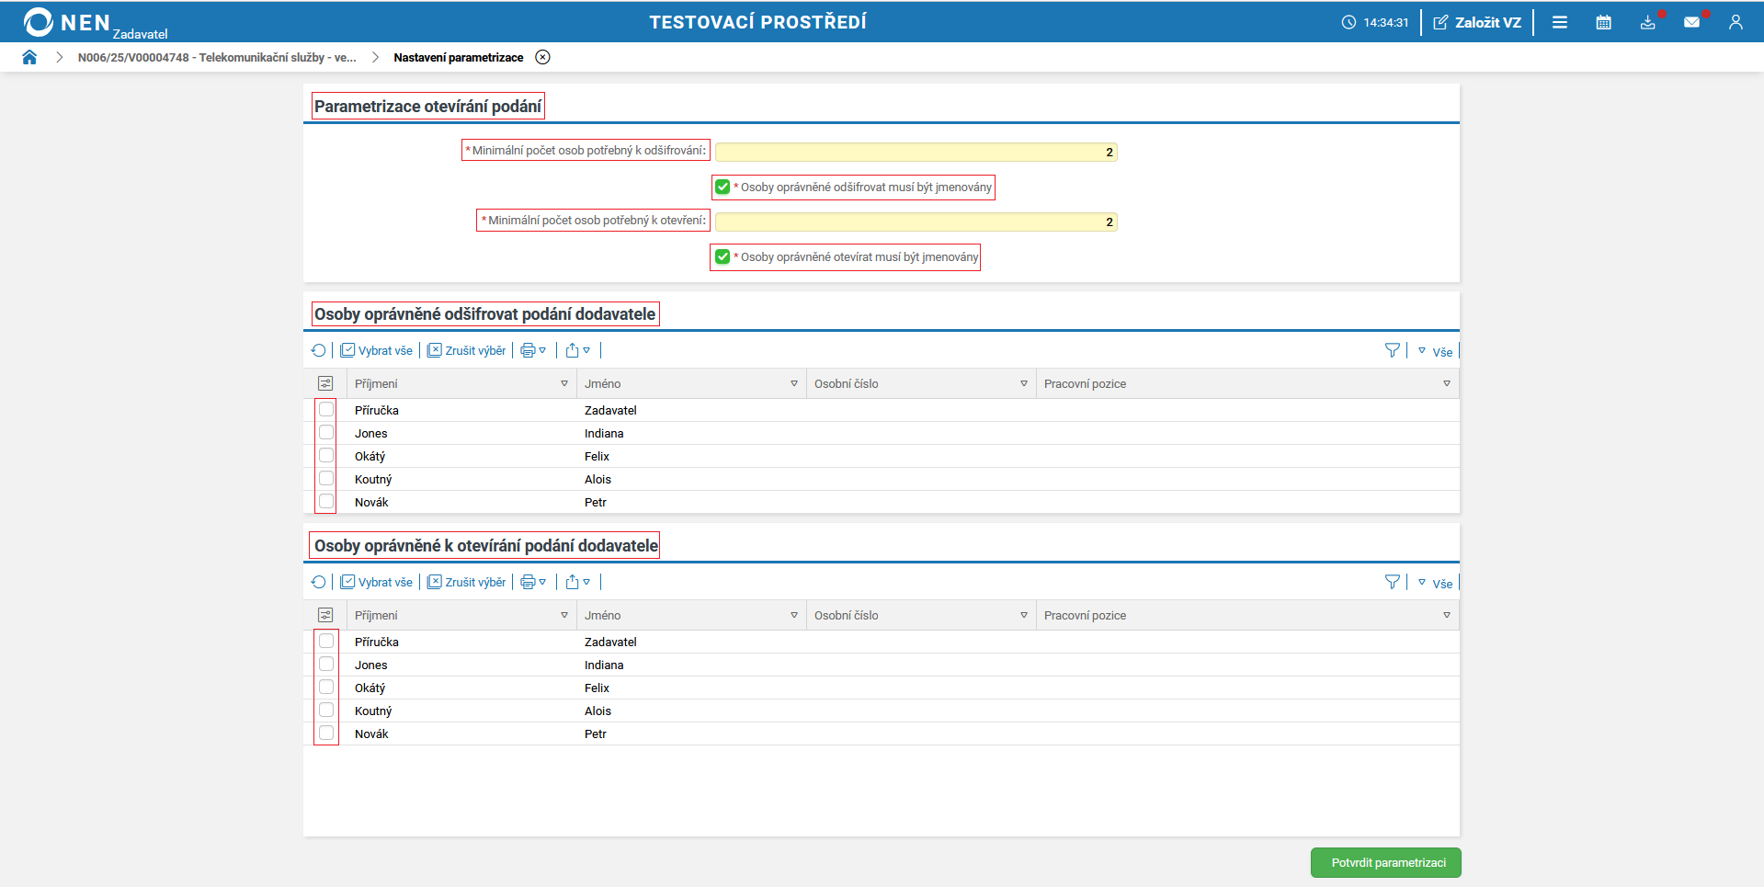
Task: Click 'Vybrat vše' in decrypt persons toolbar
Action: 377,350
